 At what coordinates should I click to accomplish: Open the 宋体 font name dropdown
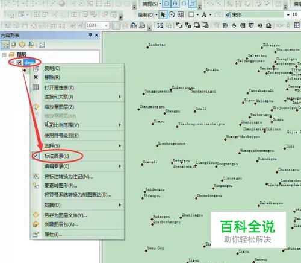pyautogui.click(x=288, y=15)
